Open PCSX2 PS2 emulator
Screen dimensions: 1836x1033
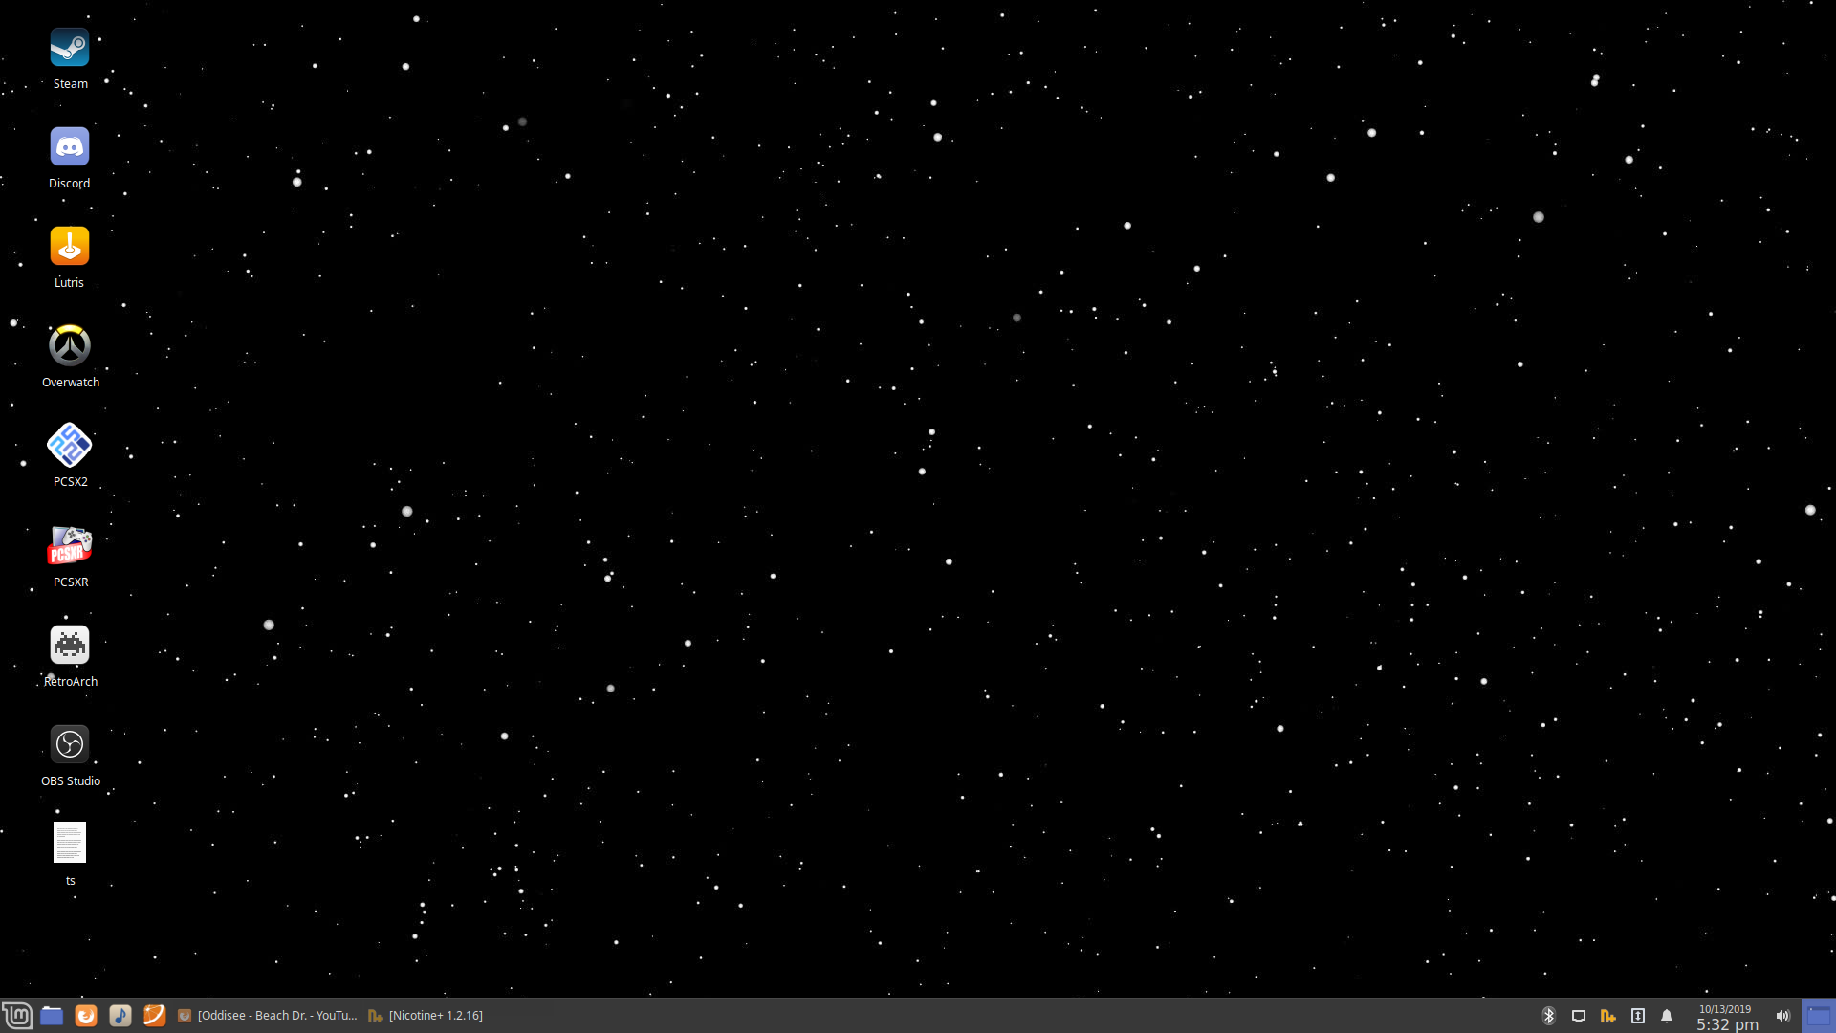click(70, 444)
